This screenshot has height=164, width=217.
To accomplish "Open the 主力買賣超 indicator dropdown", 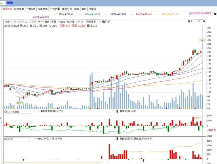I will (x=19, y=112).
